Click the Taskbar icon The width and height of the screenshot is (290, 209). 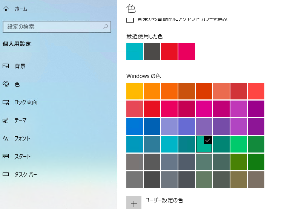click(x=6, y=174)
